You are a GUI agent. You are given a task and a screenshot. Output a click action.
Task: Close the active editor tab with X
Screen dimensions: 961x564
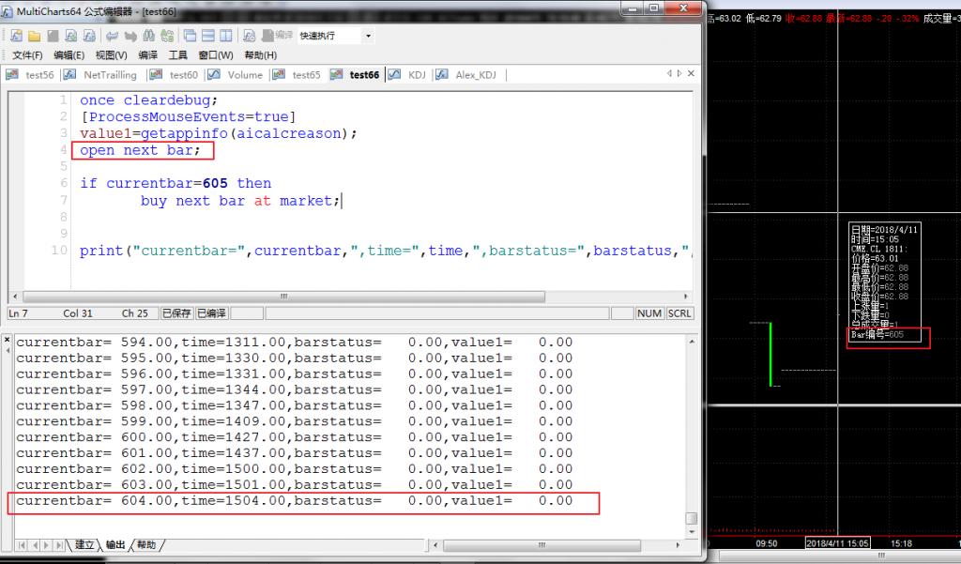pos(691,73)
